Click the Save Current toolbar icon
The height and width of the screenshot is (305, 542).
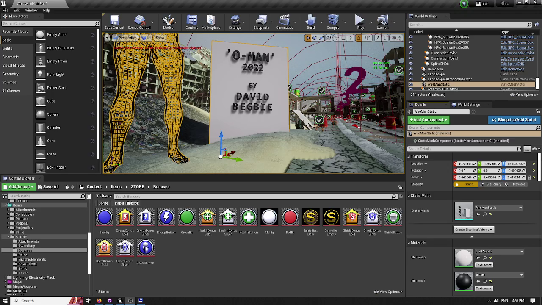[x=114, y=21]
